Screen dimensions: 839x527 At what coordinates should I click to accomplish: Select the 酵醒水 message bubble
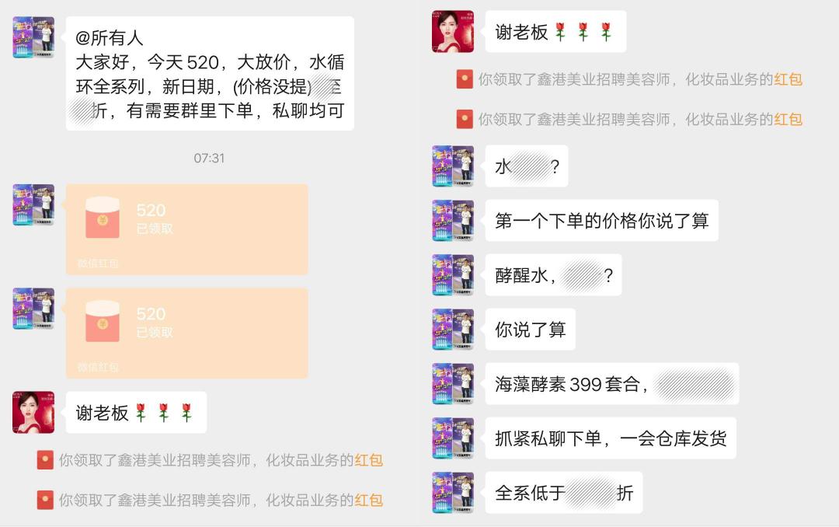point(553,274)
